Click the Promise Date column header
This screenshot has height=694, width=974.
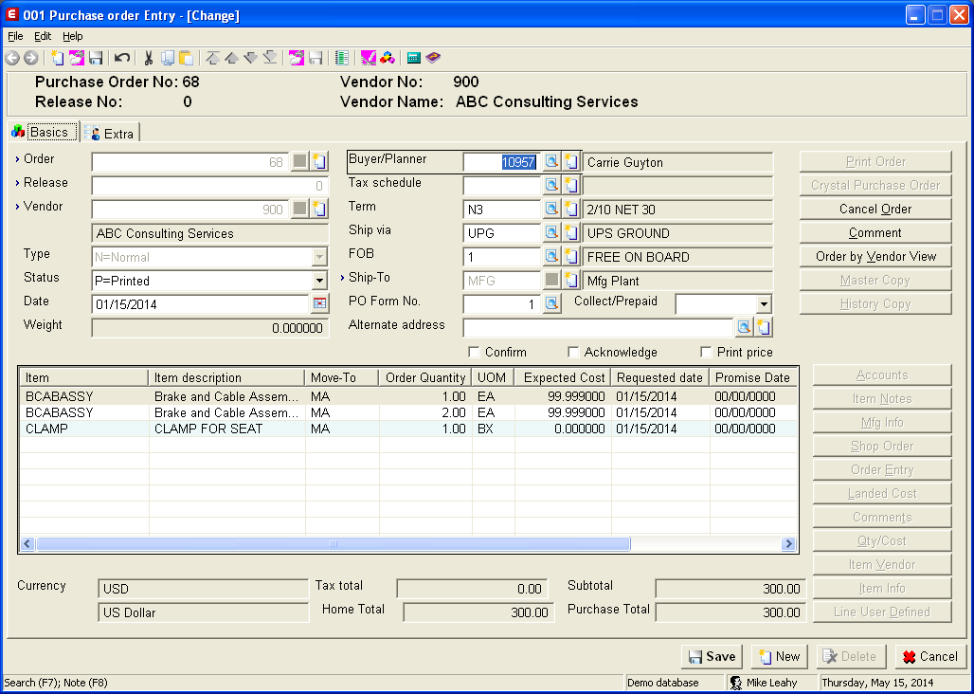point(753,377)
